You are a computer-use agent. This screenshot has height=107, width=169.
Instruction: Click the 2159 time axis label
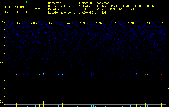tap(147, 23)
